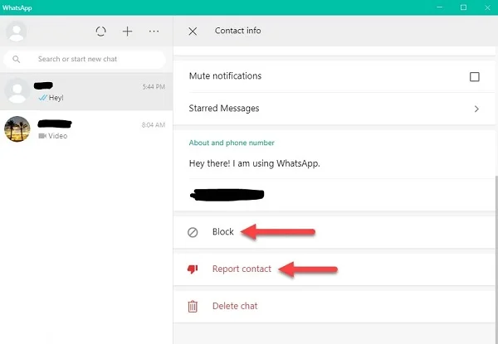The width and height of the screenshot is (498, 344).
Task: Click the Mute notifications label
Action: click(225, 75)
